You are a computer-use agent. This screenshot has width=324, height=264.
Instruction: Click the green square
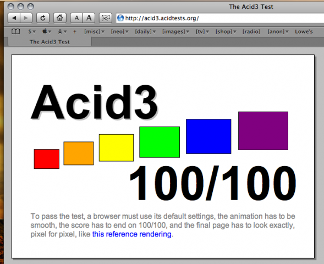click(x=160, y=142)
